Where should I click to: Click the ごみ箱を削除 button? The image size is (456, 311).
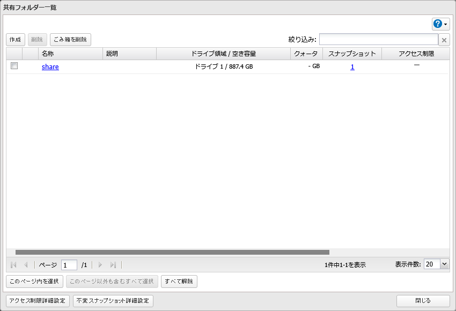70,40
